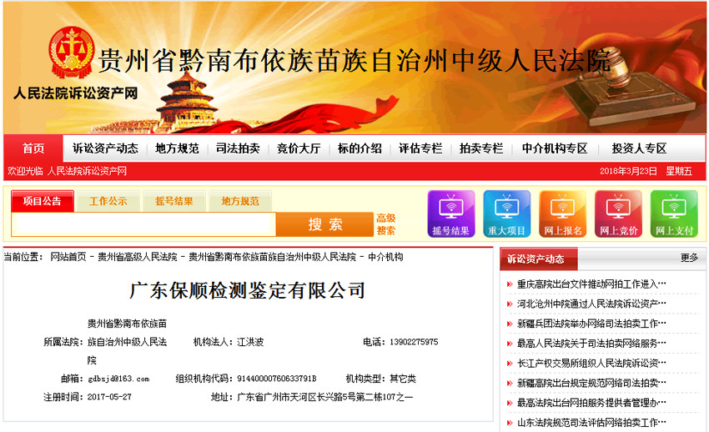Open 司法拍卖 in the navigation bar
709x432 pixels.
coord(238,148)
